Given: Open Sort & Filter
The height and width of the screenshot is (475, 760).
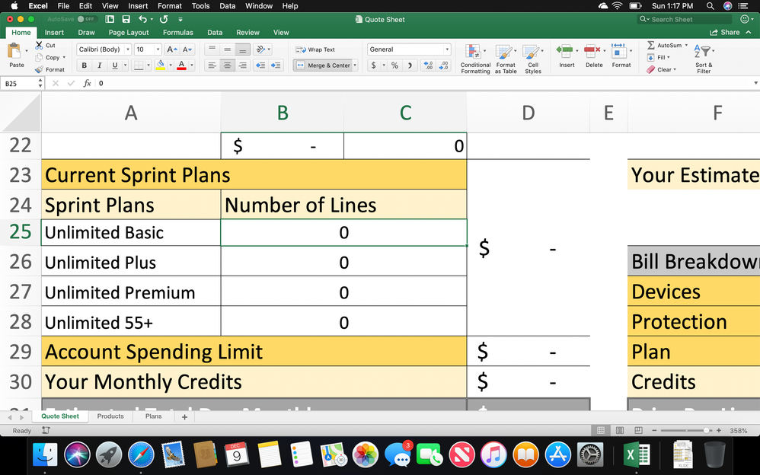Looking at the screenshot, I should coord(704,59).
